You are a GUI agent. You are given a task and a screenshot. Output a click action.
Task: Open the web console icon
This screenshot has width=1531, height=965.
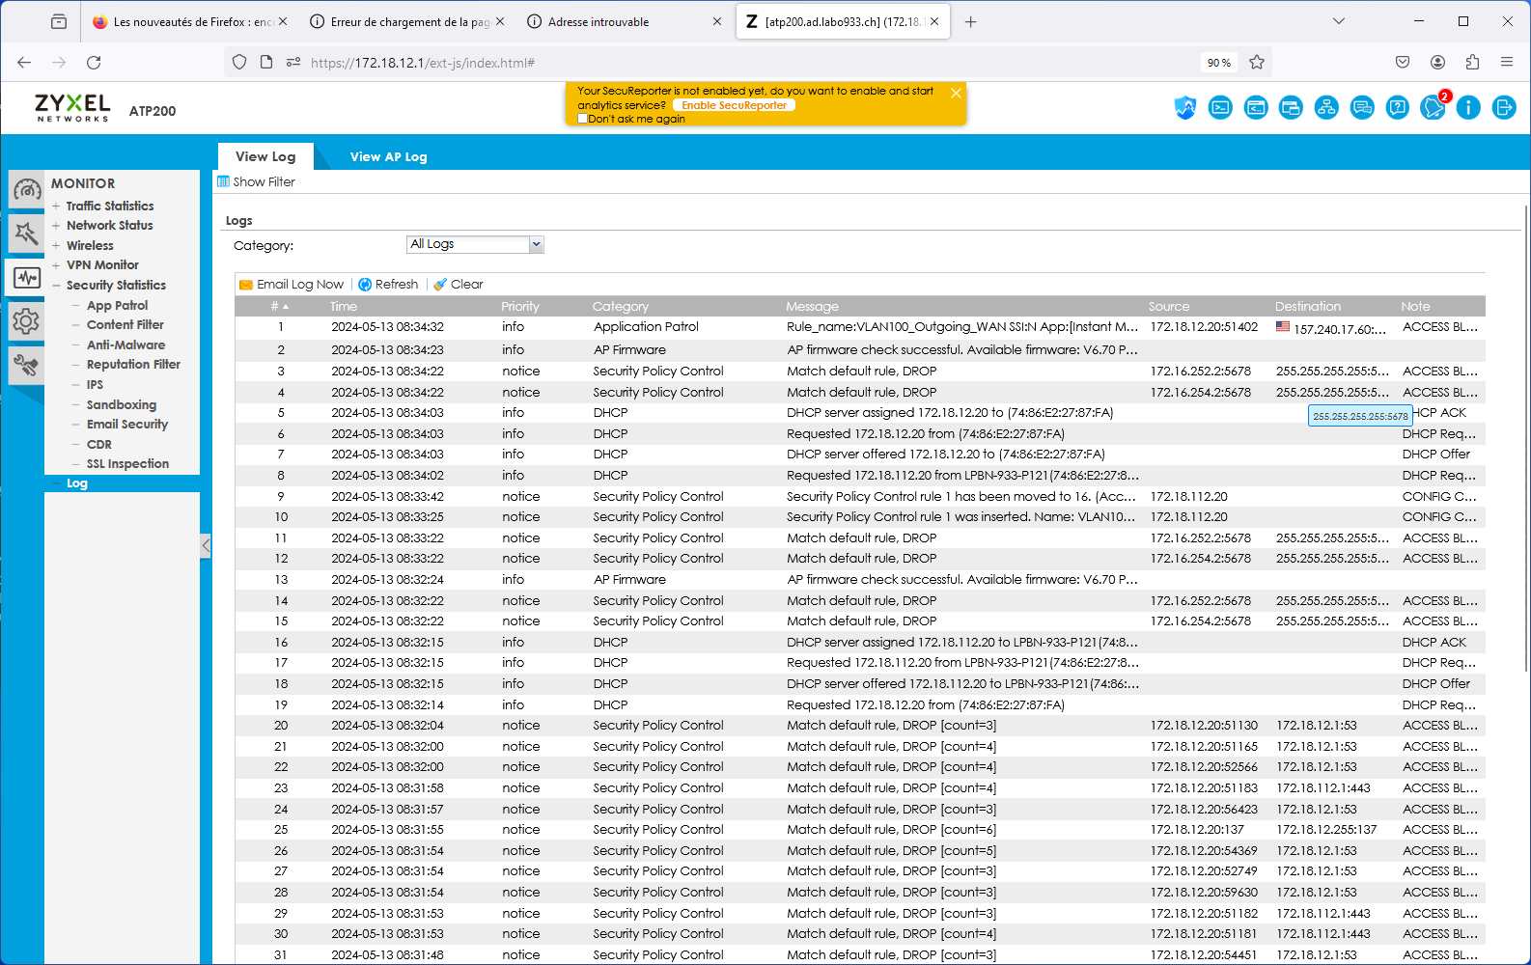click(x=1220, y=108)
